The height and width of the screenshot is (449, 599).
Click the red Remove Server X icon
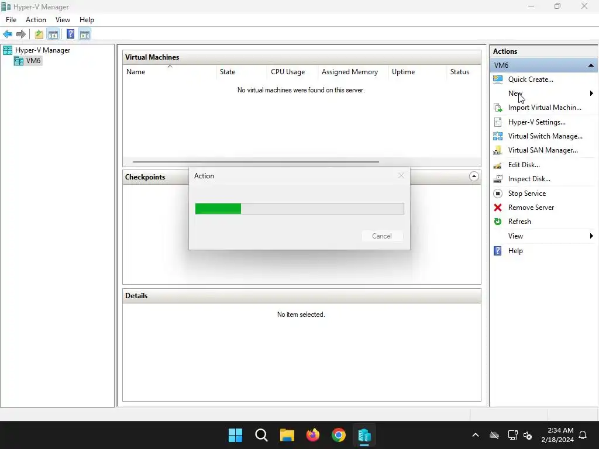pos(498,208)
